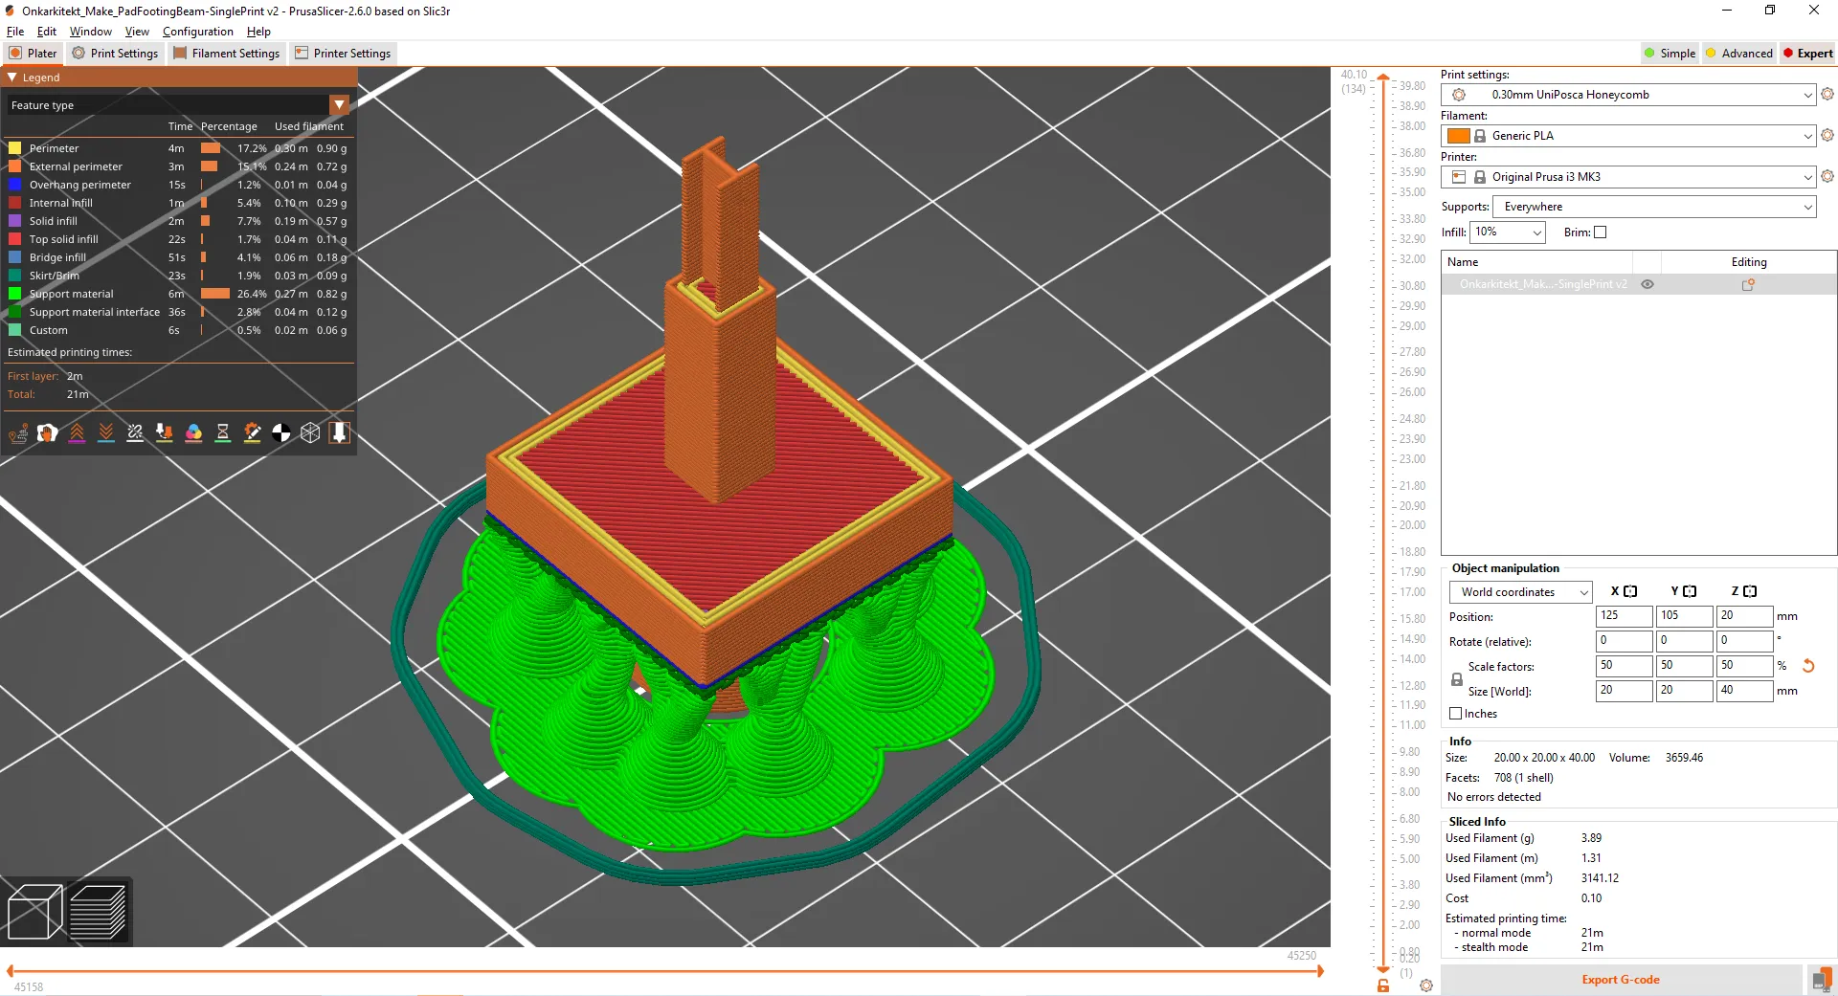
Task: Switch to 3D editor view cube icon
Action: coord(34,912)
